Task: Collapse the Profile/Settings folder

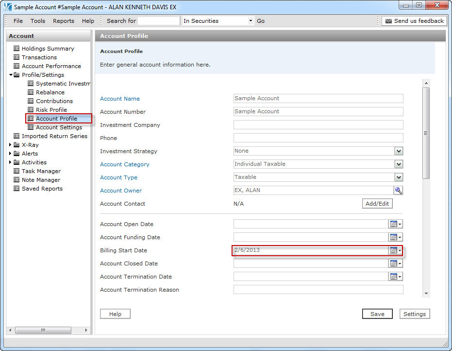Action: click(11, 75)
